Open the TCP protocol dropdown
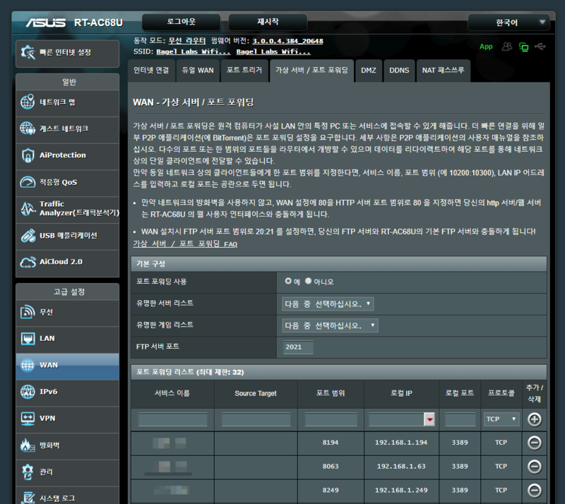The width and height of the screenshot is (565, 504). tap(501, 419)
